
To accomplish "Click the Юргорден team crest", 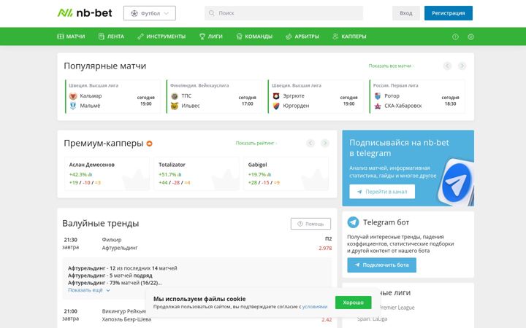I will pyautogui.click(x=276, y=106).
